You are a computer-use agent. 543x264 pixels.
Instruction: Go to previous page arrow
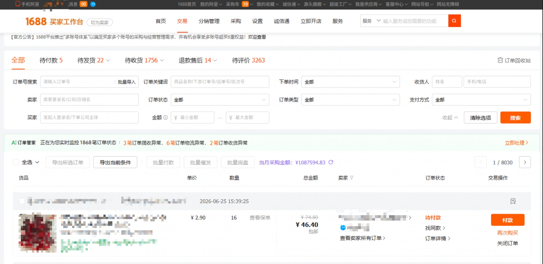480,162
